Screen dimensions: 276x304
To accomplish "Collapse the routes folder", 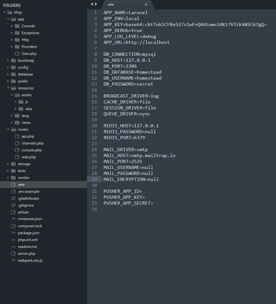I will 8,129.
